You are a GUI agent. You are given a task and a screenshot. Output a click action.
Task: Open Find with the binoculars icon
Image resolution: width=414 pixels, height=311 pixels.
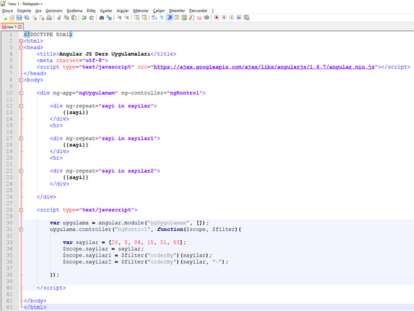[x=102, y=17]
